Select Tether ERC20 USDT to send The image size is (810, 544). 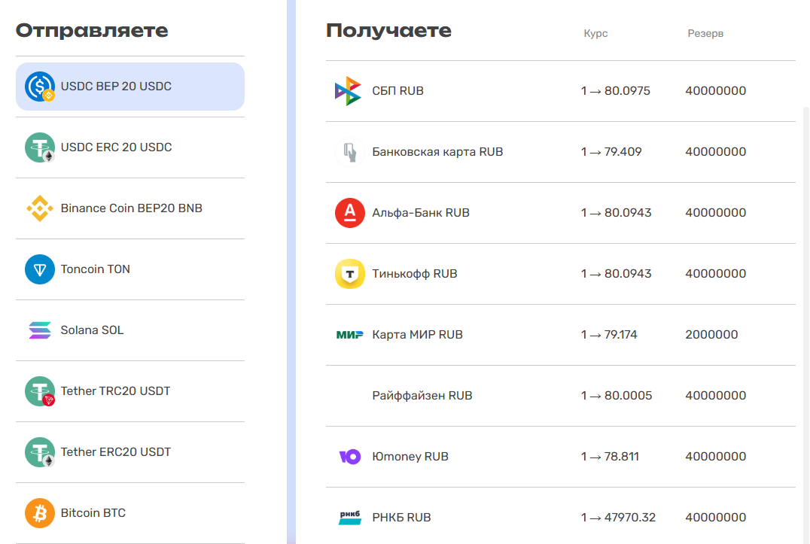[116, 452]
